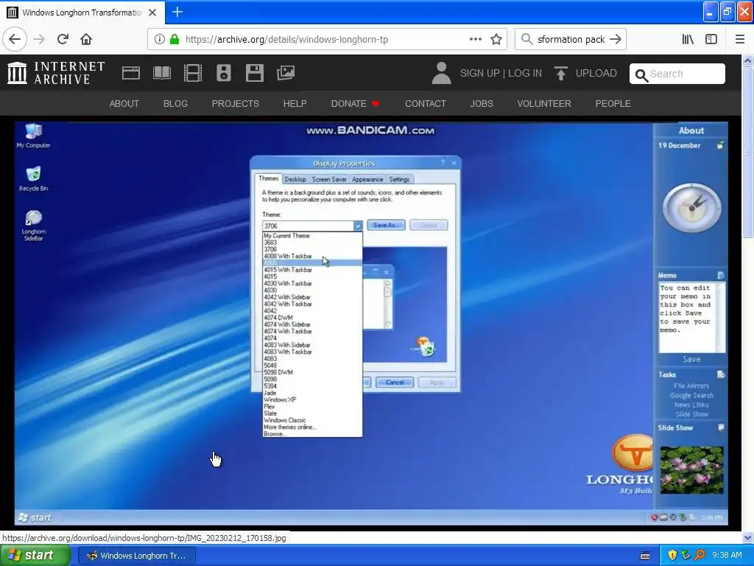Screen dimensions: 754x566
Task: Open the Texts book icon
Action: pyautogui.click(x=161, y=73)
